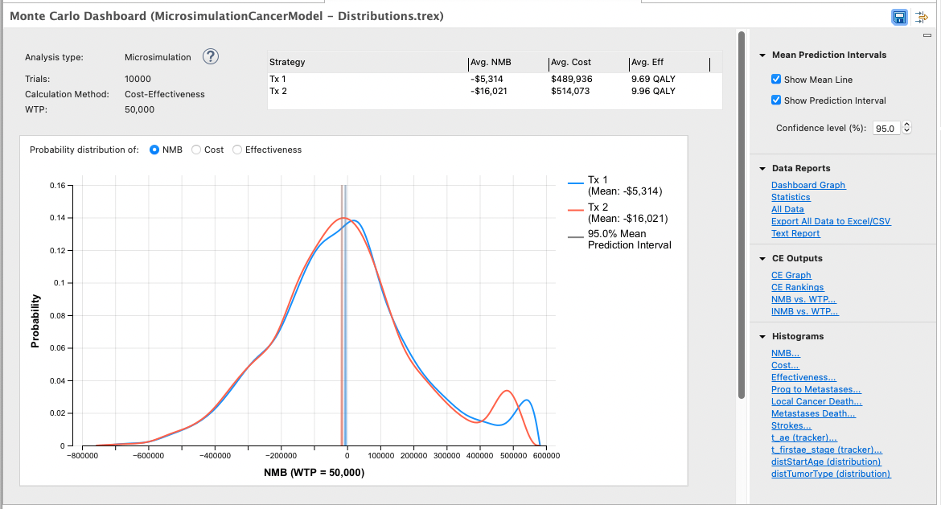Export All Data to Excel/CSV

(x=831, y=221)
